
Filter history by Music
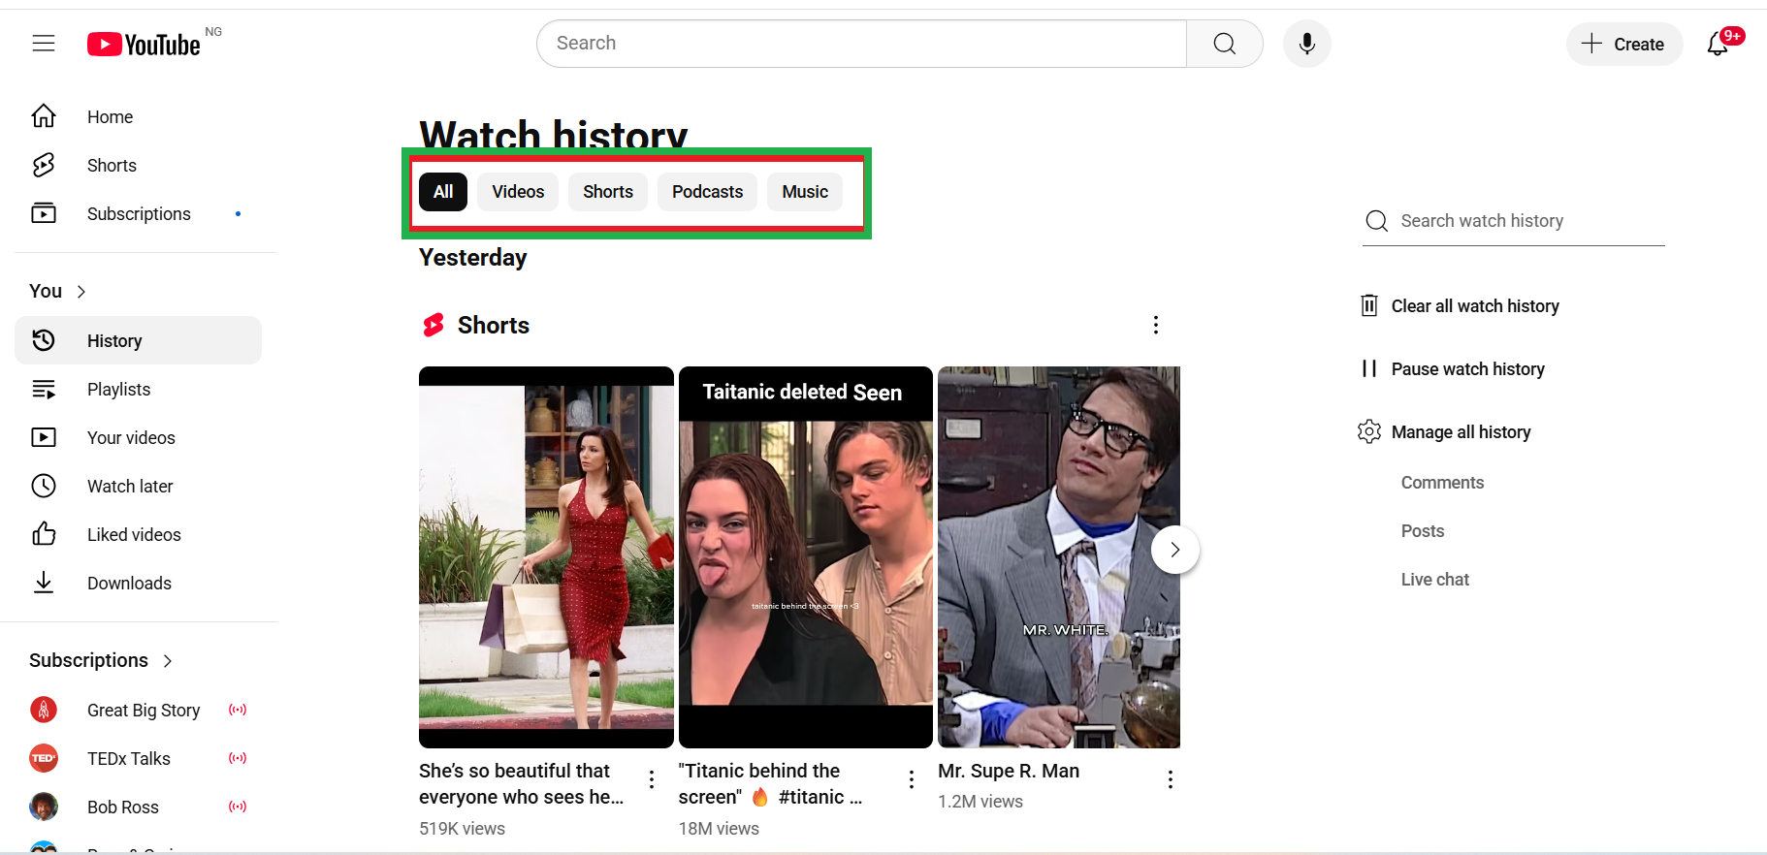coord(805,192)
